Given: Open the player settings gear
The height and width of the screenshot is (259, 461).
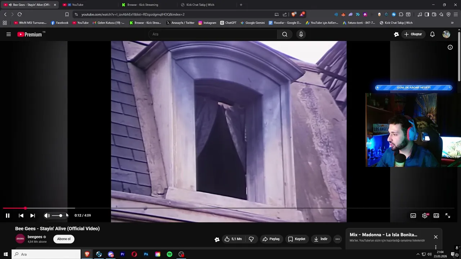Looking at the screenshot, I should point(425,215).
